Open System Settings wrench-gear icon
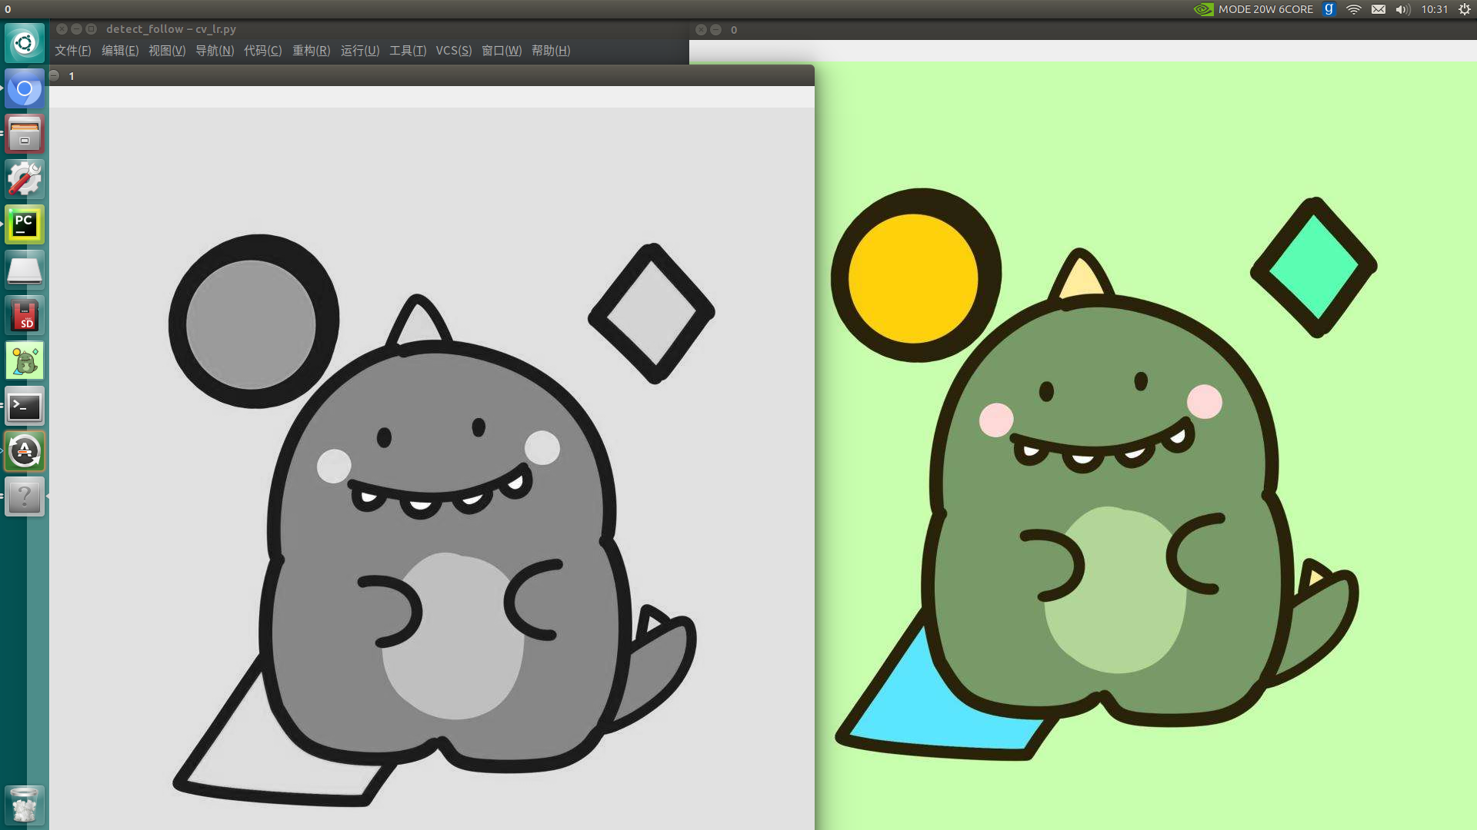 (x=25, y=179)
